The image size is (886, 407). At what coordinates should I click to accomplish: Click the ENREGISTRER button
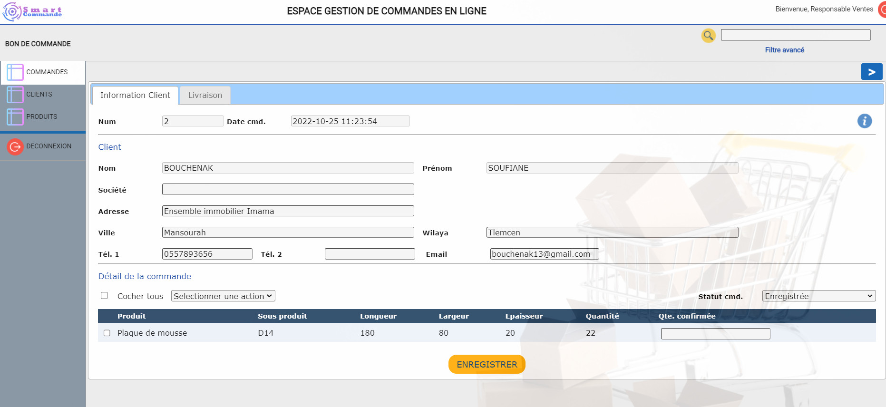point(487,364)
